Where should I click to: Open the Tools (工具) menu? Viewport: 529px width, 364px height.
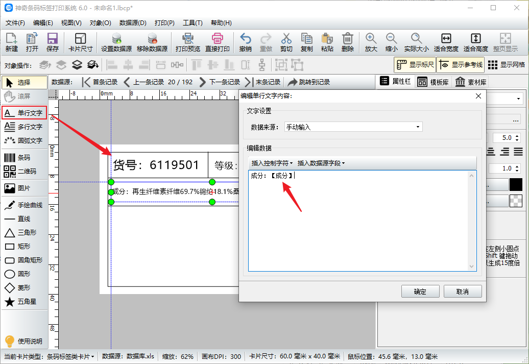pos(193,23)
